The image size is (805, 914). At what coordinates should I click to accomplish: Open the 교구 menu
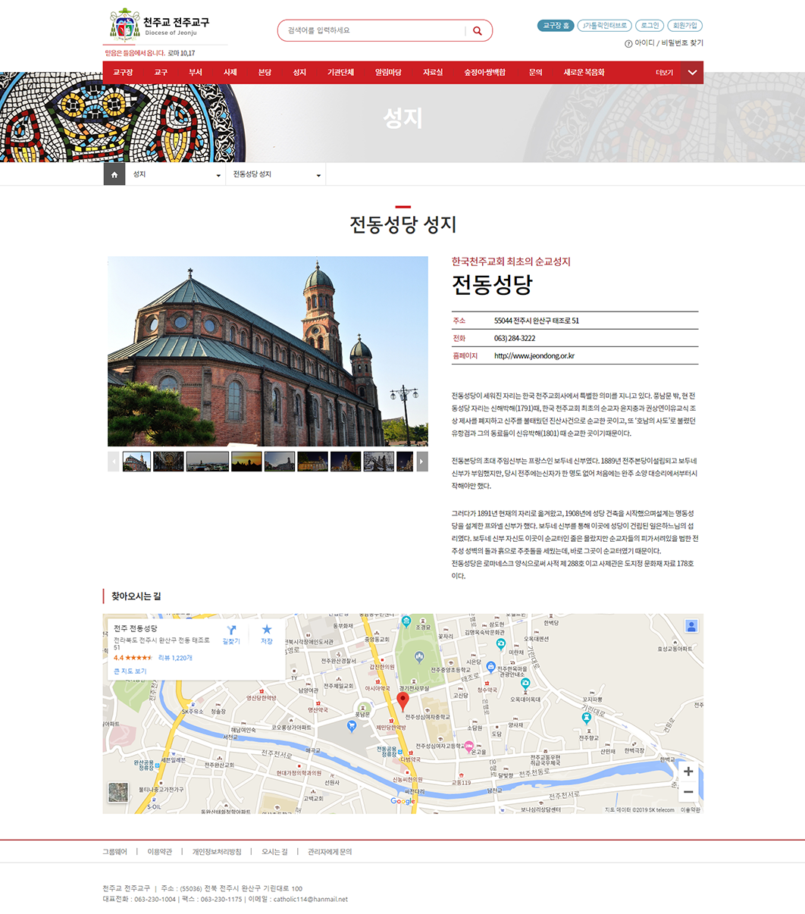click(x=161, y=73)
